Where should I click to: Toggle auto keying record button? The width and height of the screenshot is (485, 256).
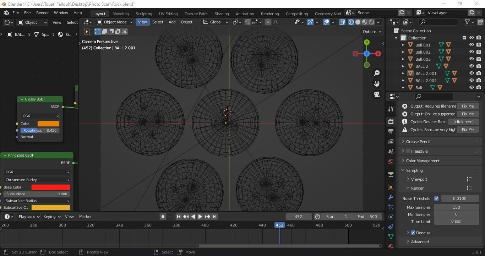pos(163,217)
